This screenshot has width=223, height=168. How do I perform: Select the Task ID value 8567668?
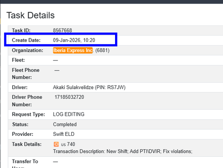(62, 30)
